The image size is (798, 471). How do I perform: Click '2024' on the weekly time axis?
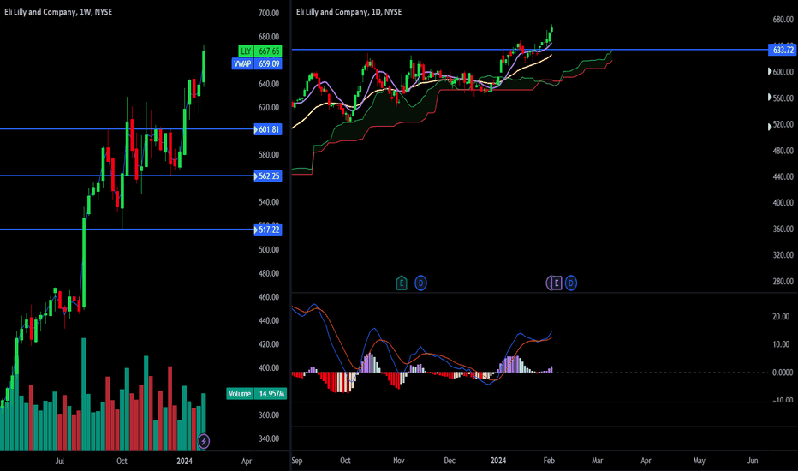pos(184,462)
